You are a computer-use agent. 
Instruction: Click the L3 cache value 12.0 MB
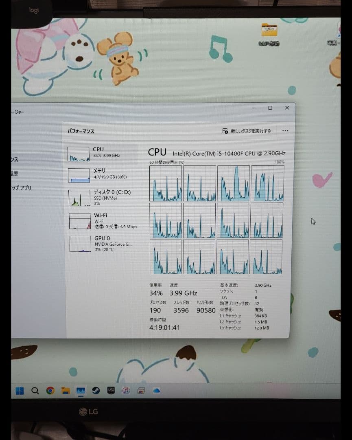pos(262,328)
